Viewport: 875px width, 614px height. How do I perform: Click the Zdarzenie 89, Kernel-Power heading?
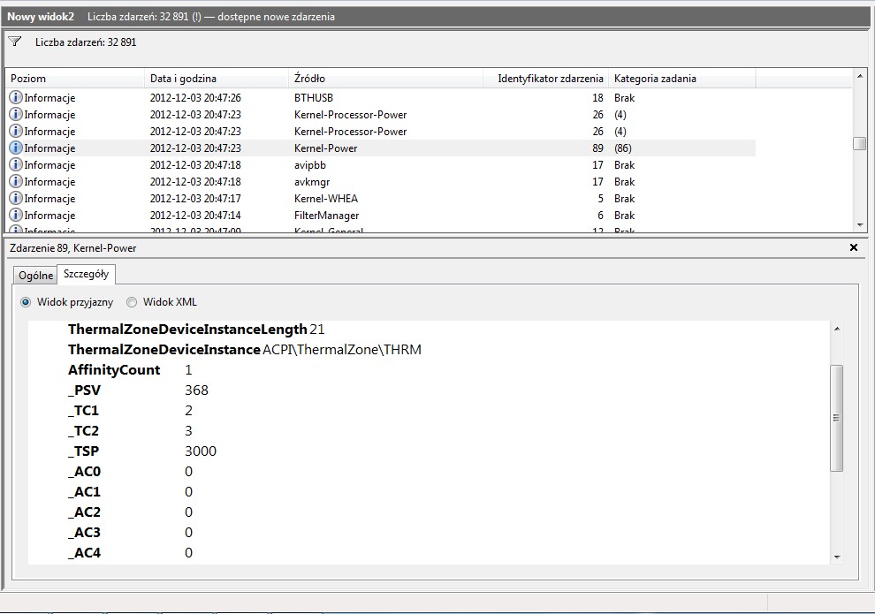[73, 248]
